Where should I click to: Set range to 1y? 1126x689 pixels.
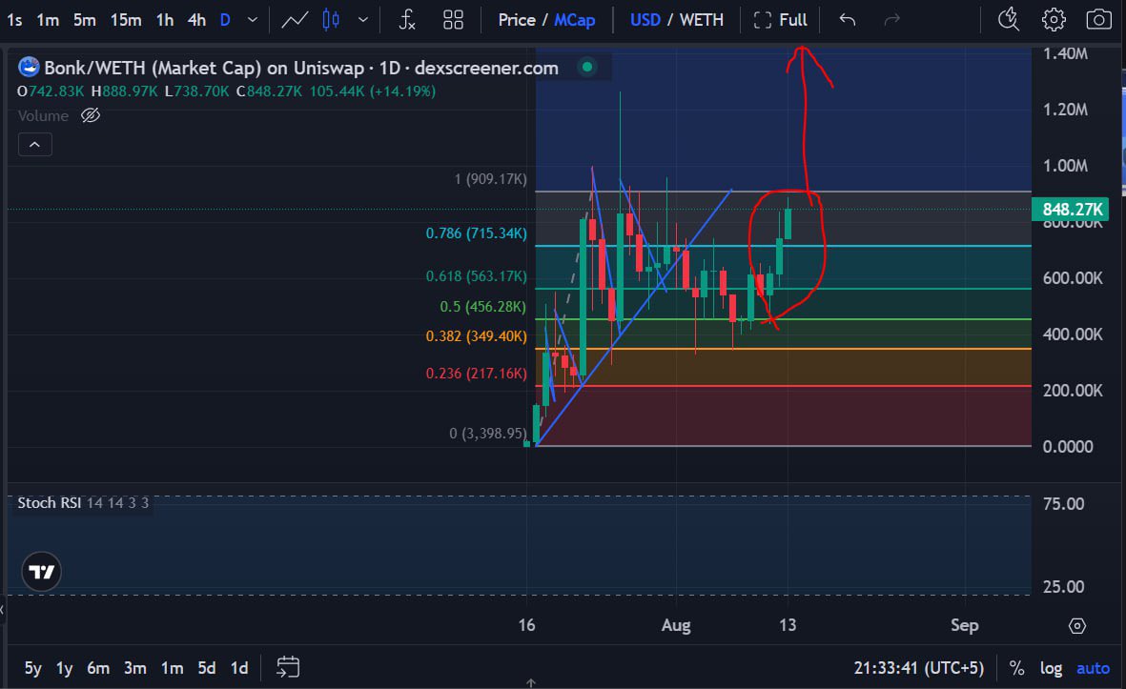pos(65,669)
